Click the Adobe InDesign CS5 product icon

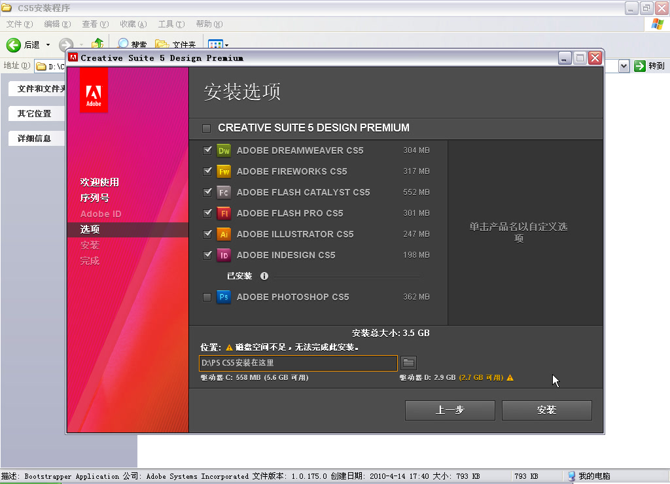pyautogui.click(x=223, y=254)
